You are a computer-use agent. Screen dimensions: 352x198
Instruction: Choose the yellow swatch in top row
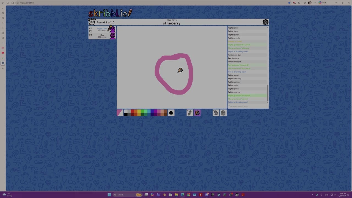pos(139,111)
